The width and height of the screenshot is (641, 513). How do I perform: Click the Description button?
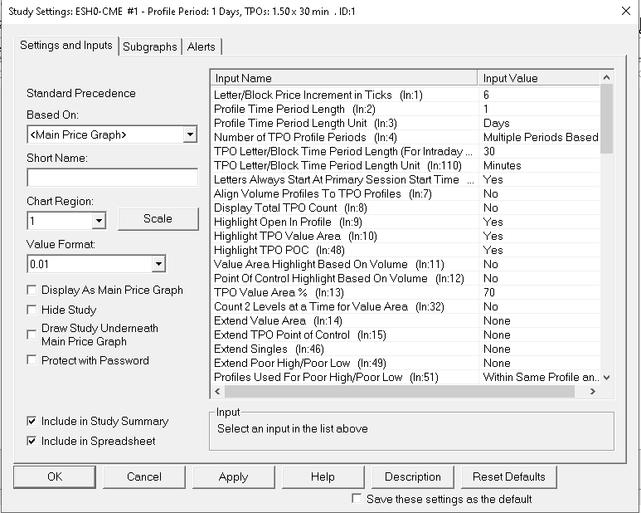tap(413, 477)
